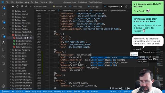Open the Bookmarks view in activity bar

click(x=3, y=50)
